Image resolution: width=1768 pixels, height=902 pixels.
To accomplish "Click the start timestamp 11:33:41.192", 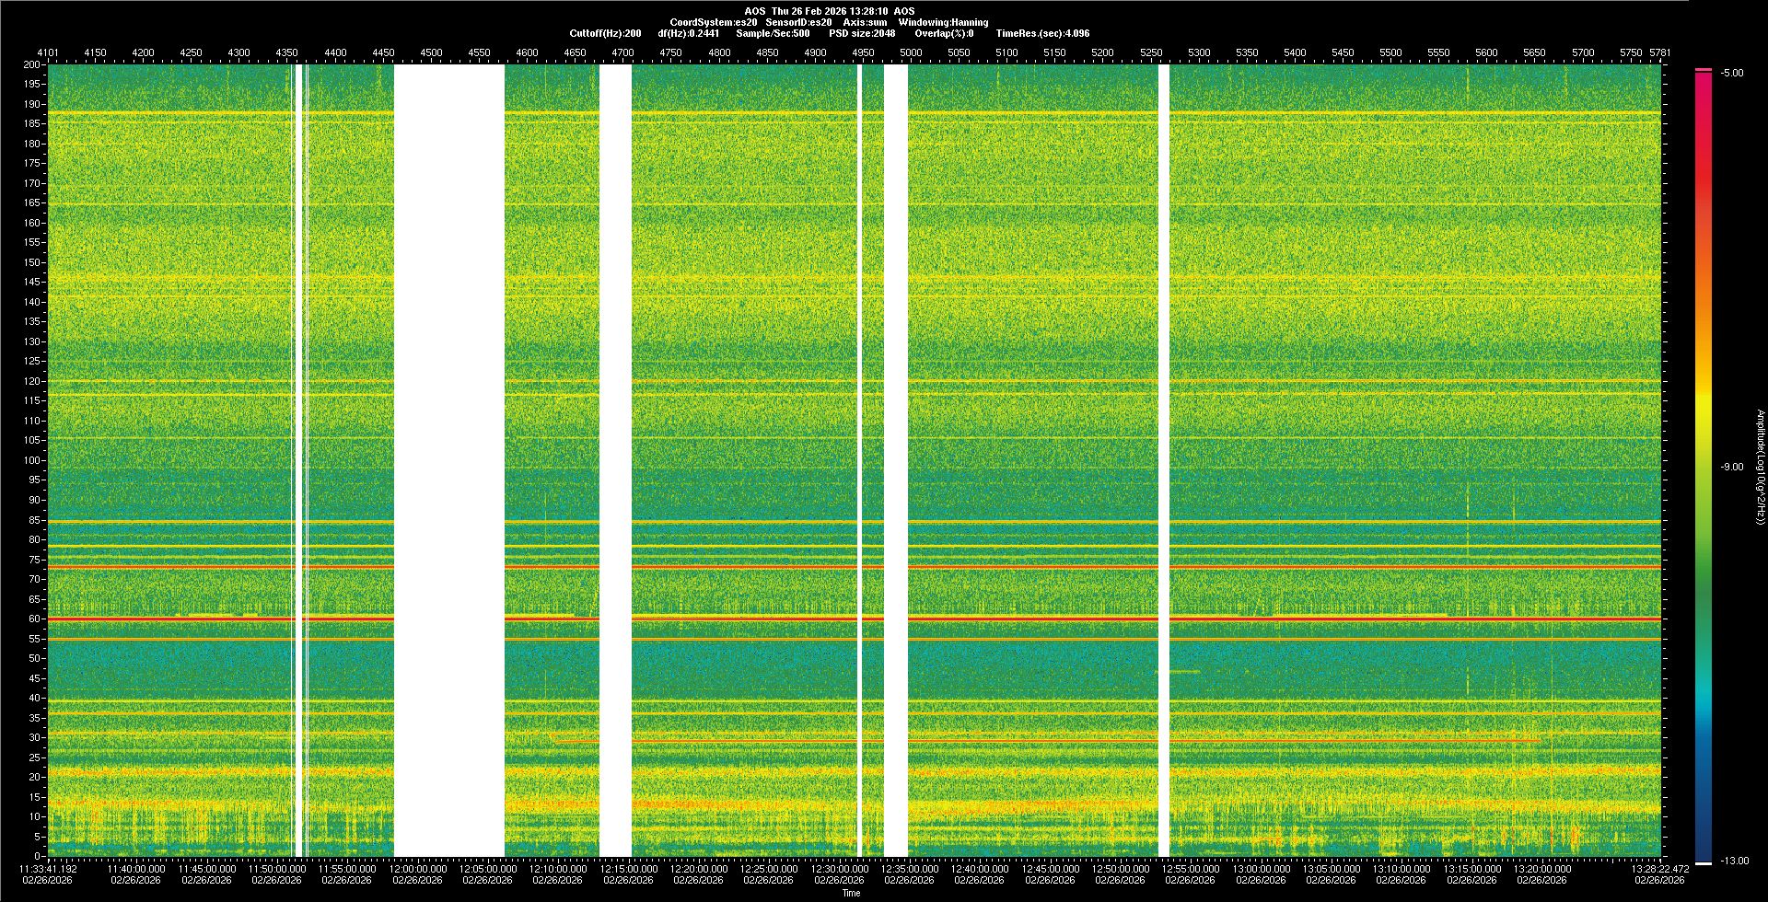I will click(x=49, y=869).
